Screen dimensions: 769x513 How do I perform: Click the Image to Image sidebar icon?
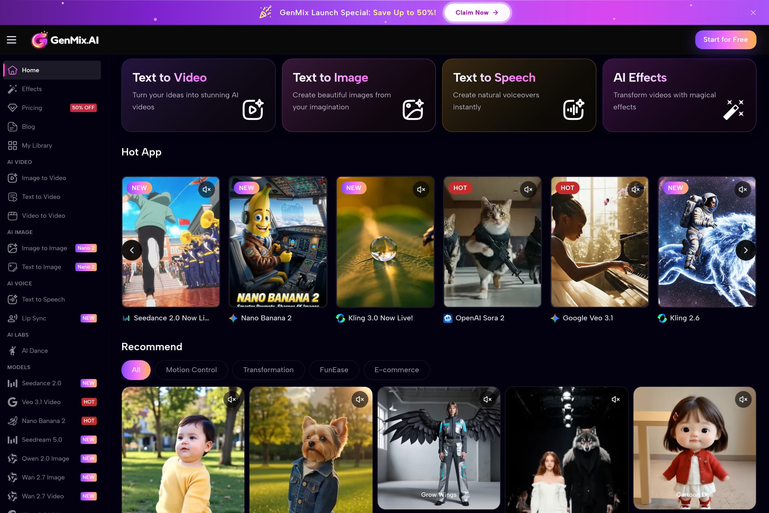click(x=13, y=248)
